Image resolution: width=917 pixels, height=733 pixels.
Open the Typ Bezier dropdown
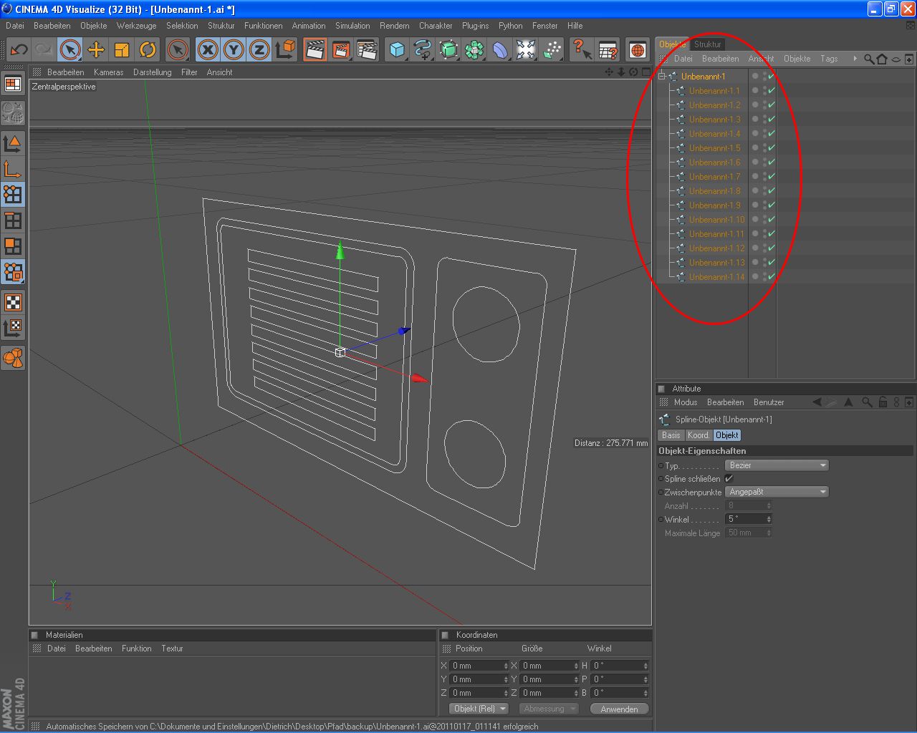tap(777, 465)
